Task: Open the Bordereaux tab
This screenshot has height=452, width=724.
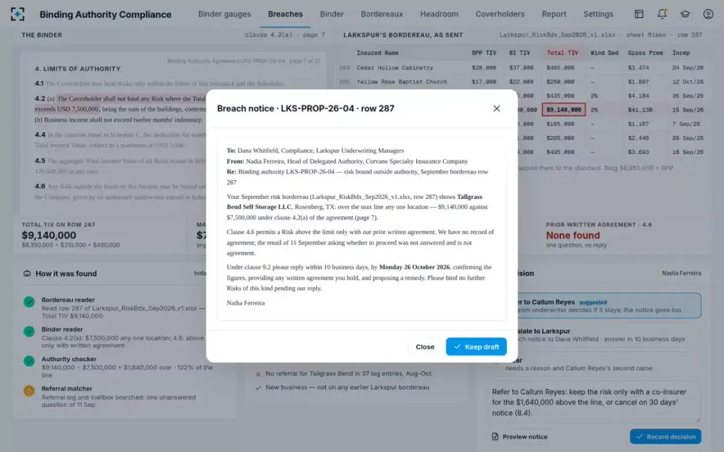Action: 382,14
